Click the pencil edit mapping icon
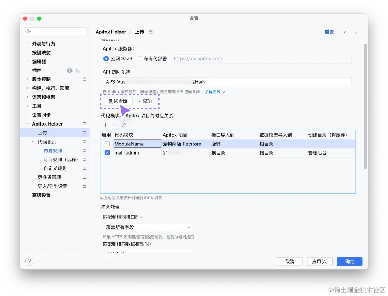Viewport: 388px width, 296px height. [124, 125]
